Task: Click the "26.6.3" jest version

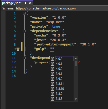Action: pos(58,40)
